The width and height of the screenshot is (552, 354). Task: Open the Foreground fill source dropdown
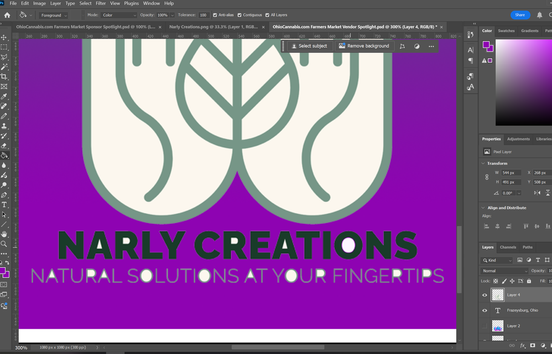53,15
